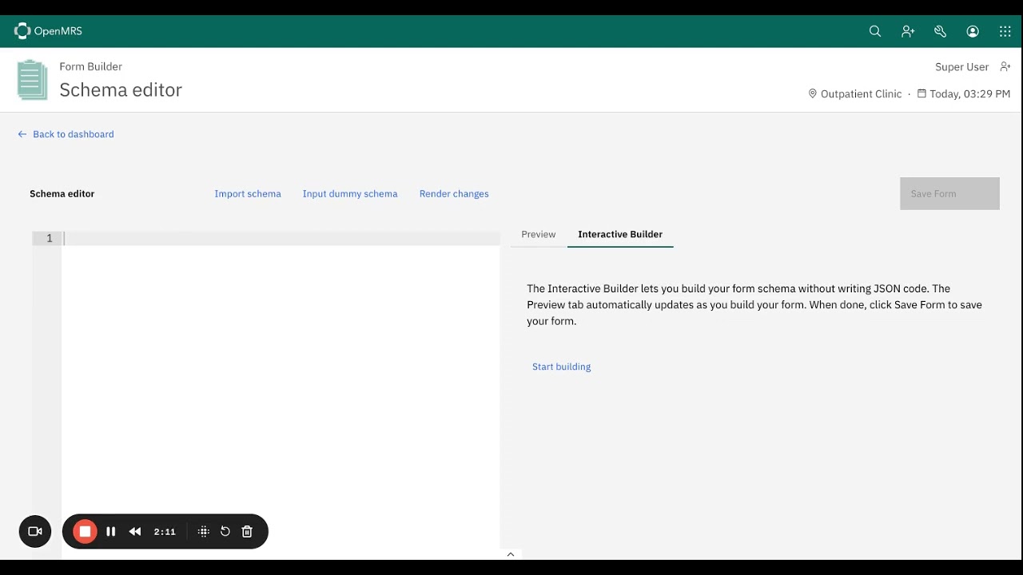This screenshot has width=1023, height=575.
Task: Restart the recording
Action: pos(225,531)
